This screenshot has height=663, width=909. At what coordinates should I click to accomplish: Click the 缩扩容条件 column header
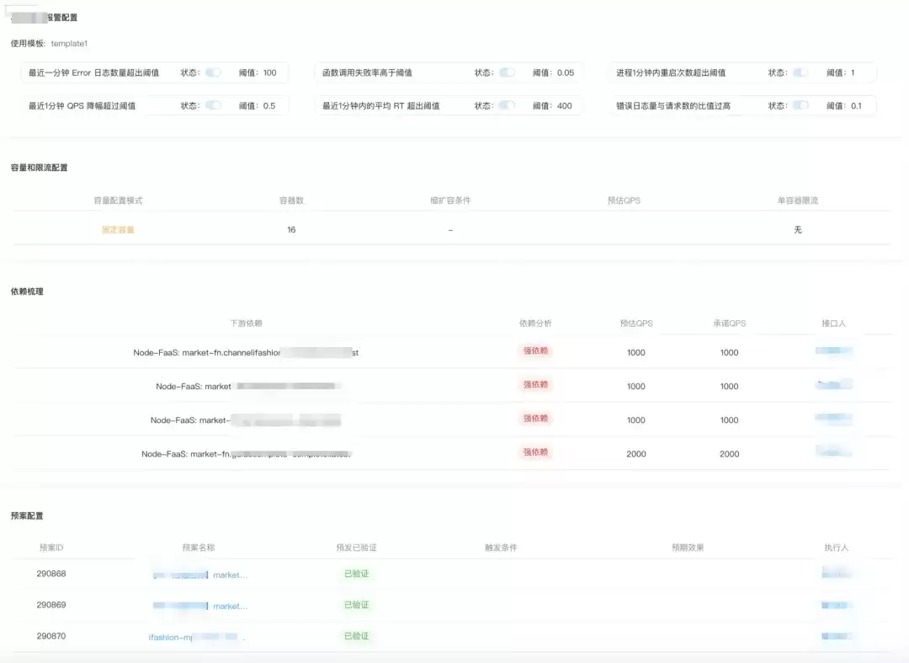coord(450,201)
